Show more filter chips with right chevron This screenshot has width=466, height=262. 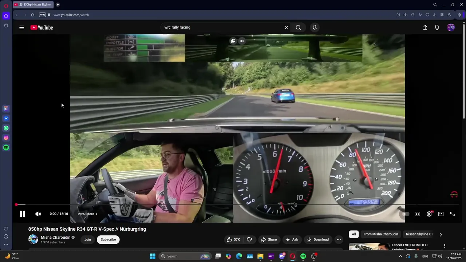click(441, 234)
